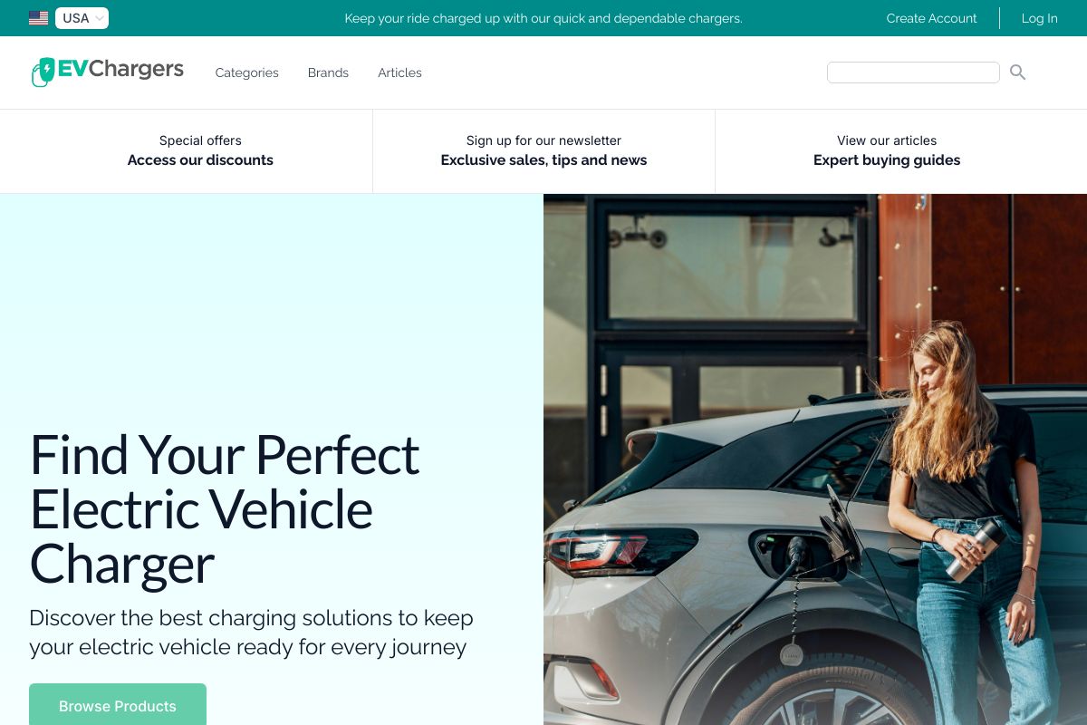Open the Brands menu
Image resolution: width=1087 pixels, height=725 pixels.
pos(328,72)
